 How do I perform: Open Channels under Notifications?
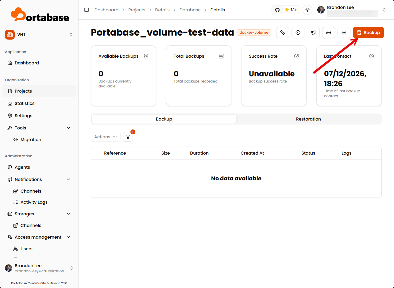click(x=31, y=191)
